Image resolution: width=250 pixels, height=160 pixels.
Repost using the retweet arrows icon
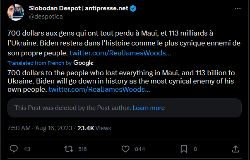[x=69, y=149]
